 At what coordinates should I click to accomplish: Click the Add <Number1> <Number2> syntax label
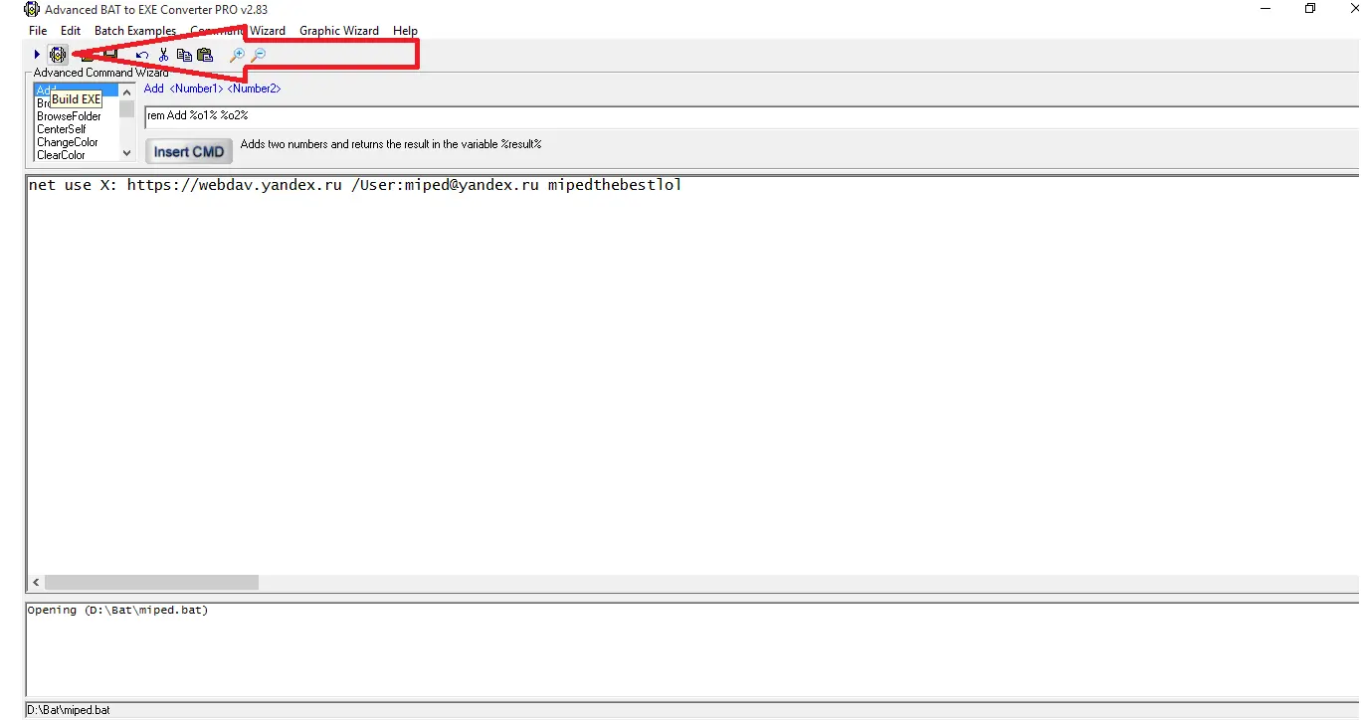tap(212, 89)
